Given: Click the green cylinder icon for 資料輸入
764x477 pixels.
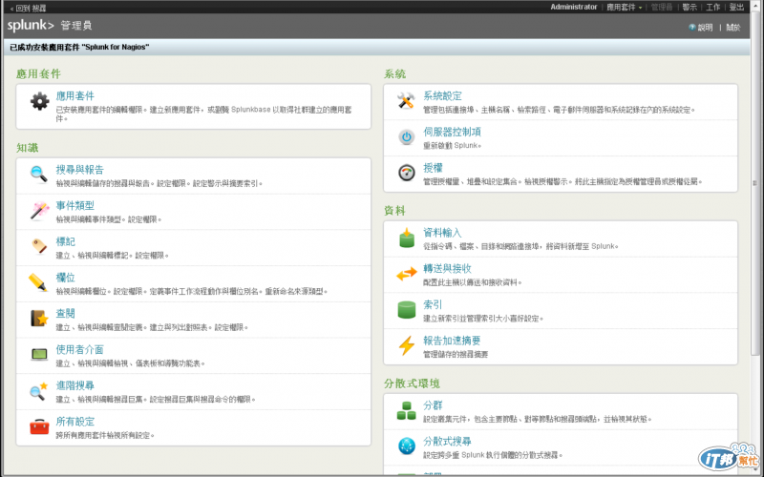Looking at the screenshot, I should (x=407, y=238).
